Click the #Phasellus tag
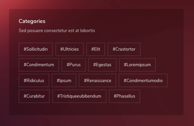 tap(124, 96)
